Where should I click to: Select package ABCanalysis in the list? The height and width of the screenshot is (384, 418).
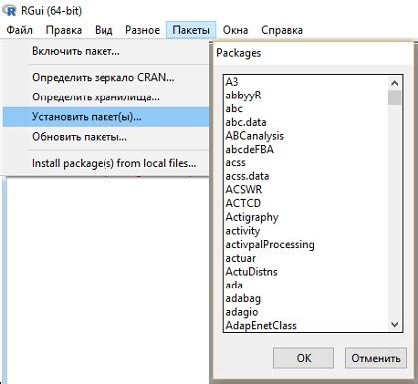pos(306,136)
